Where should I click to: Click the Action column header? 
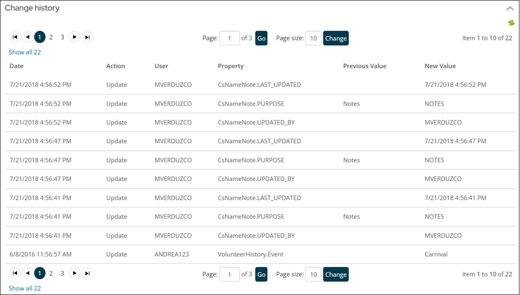tap(116, 66)
